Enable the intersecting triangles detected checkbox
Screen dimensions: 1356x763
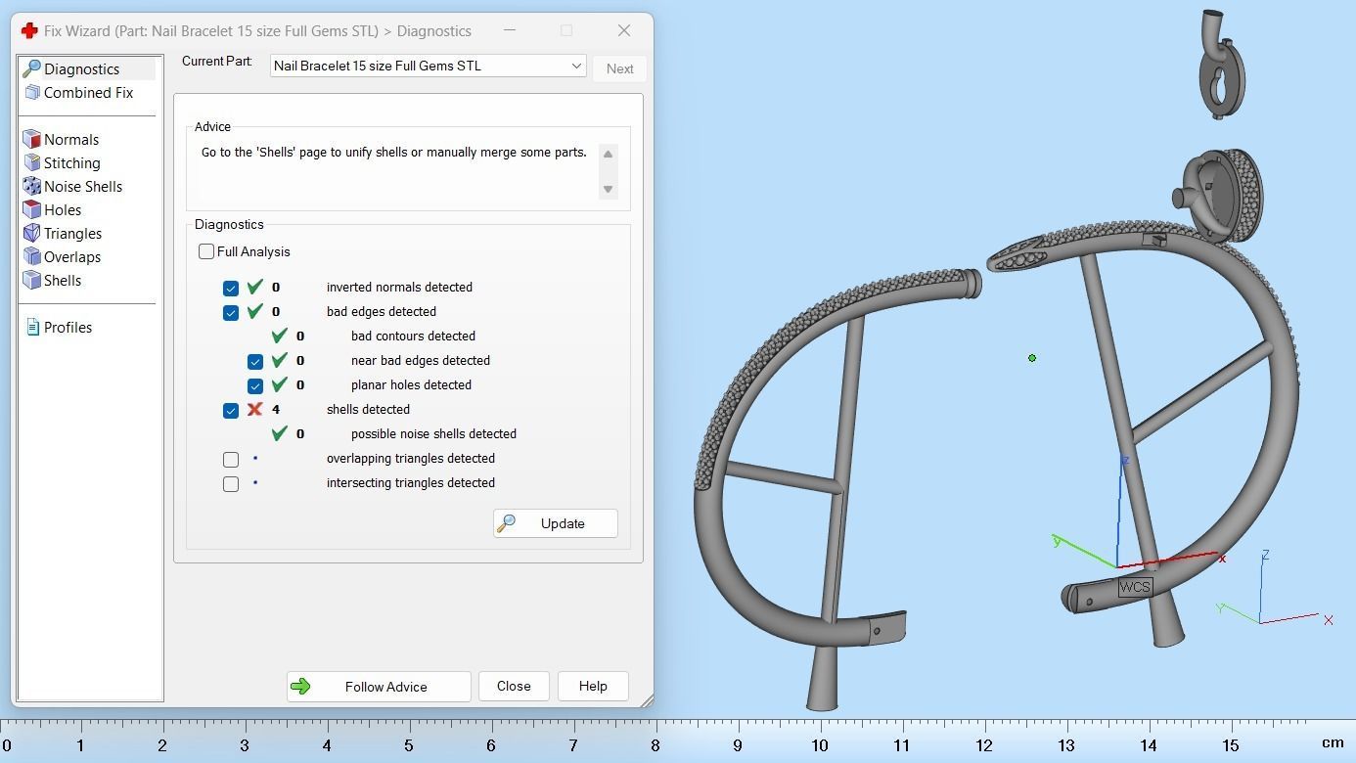tap(231, 483)
